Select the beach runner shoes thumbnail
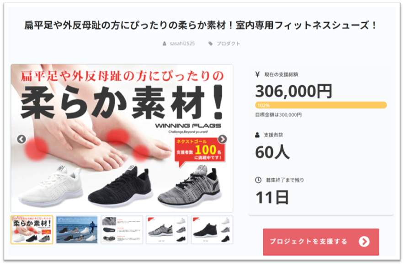 pos(77,230)
